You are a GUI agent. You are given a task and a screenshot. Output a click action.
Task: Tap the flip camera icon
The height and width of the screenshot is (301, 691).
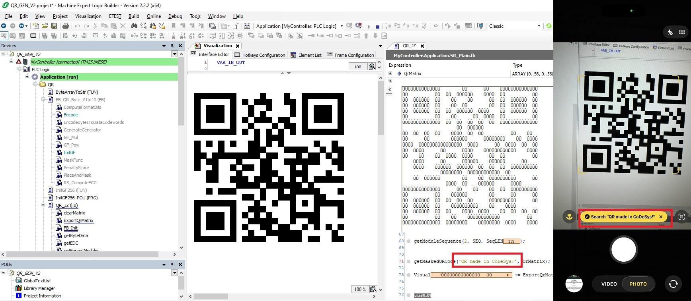tap(673, 284)
